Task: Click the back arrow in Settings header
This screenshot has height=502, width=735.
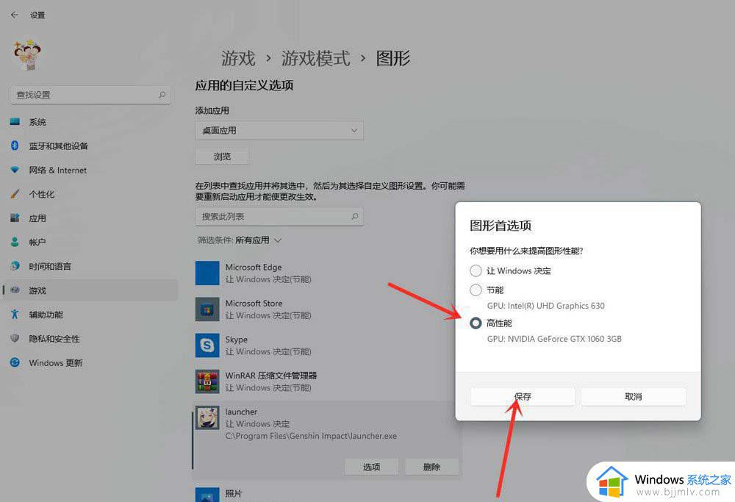Action: pyautogui.click(x=15, y=15)
